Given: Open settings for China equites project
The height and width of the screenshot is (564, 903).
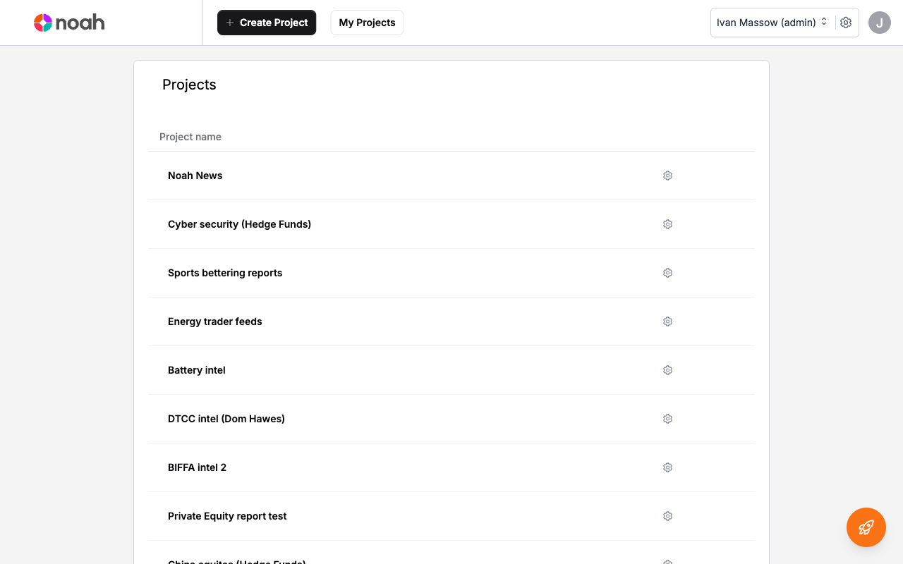Looking at the screenshot, I should (x=667, y=562).
